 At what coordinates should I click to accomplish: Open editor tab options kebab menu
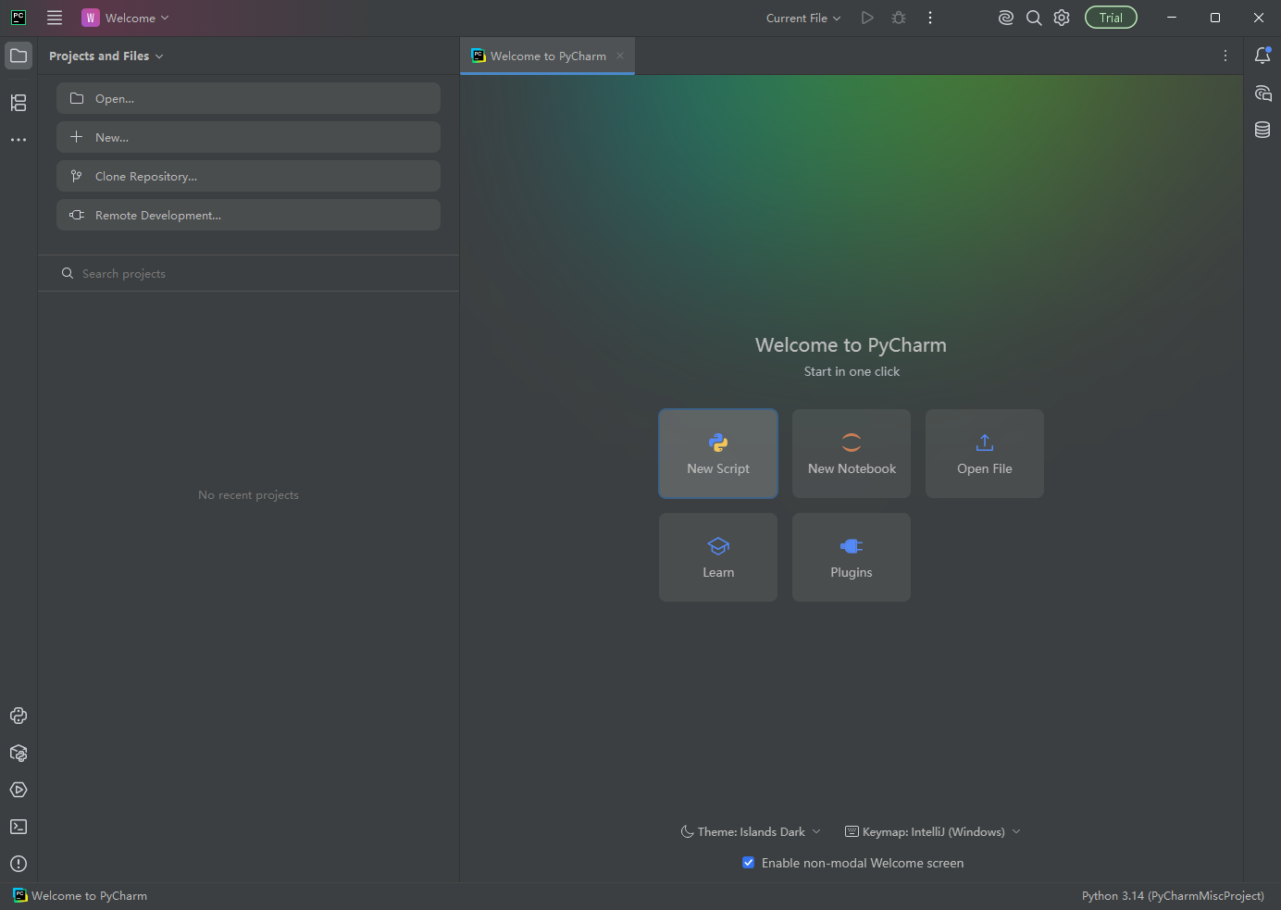(1225, 56)
